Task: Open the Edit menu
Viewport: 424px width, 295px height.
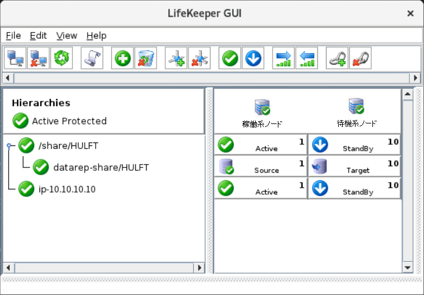Action: tap(38, 35)
